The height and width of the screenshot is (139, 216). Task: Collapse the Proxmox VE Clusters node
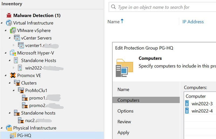click(x=10, y=83)
